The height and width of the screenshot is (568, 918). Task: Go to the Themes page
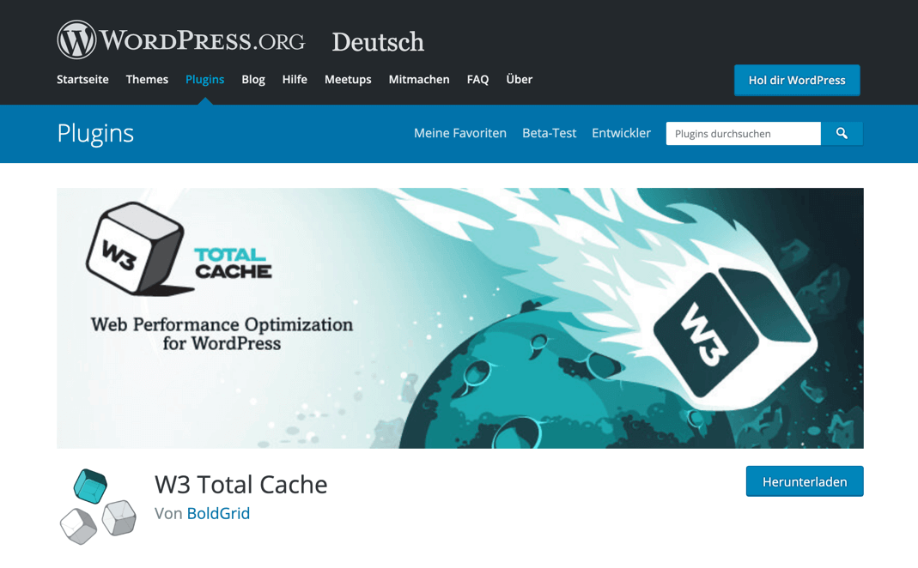point(147,80)
